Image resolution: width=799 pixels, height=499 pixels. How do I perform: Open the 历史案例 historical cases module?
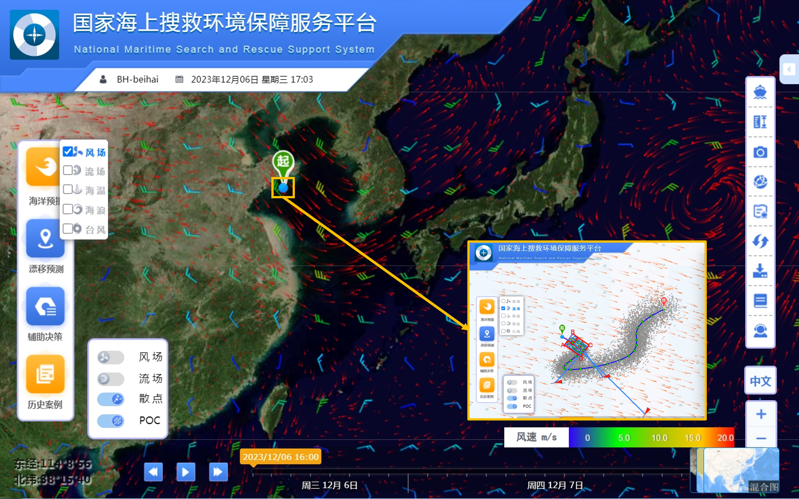pyautogui.click(x=45, y=374)
